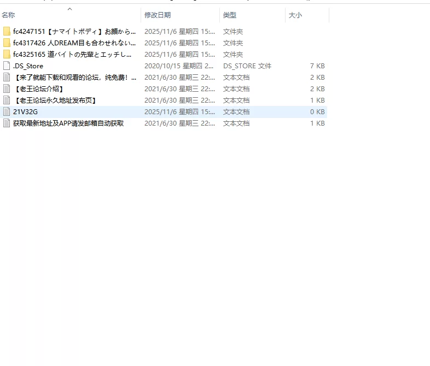Viewport: 430px width, 366px height.
Task: Select the fc4325165 folder icon
Action: [x=7, y=55]
